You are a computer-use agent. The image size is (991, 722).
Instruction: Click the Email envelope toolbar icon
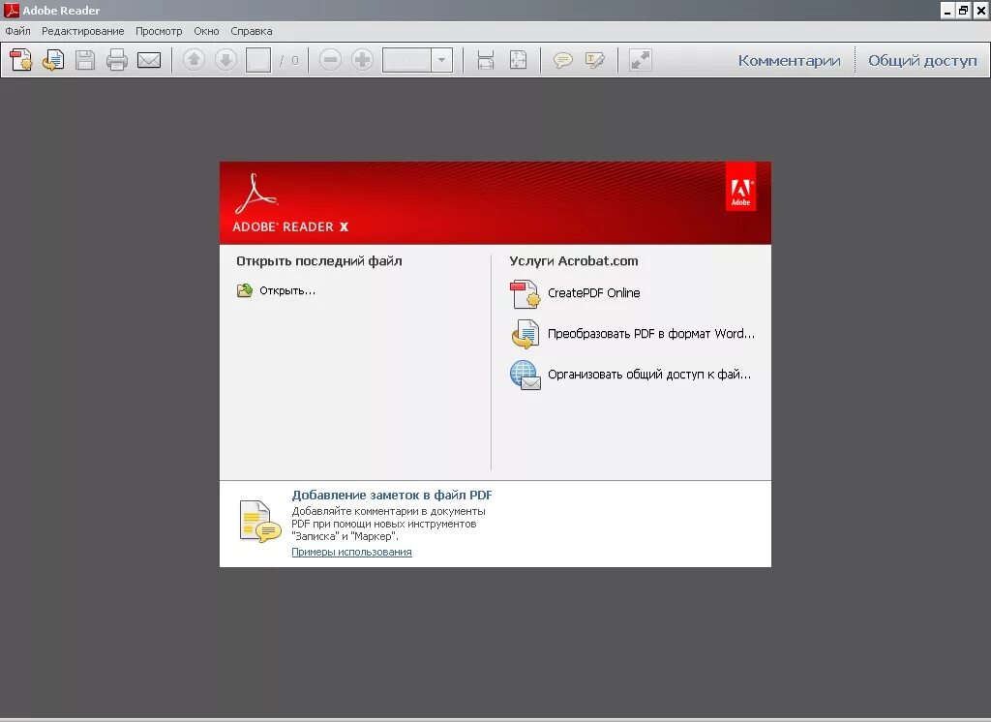tap(148, 60)
